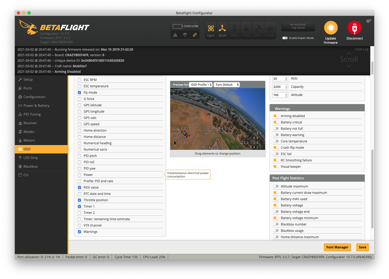This screenshot has height=279, width=389.
Task: Open the Font Default dropdown
Action: [x=227, y=85]
